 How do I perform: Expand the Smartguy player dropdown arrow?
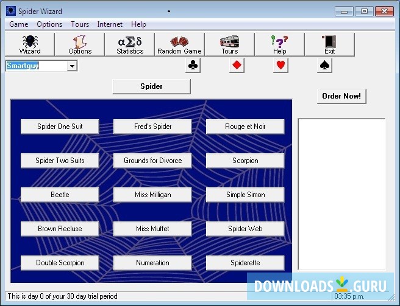[72, 66]
